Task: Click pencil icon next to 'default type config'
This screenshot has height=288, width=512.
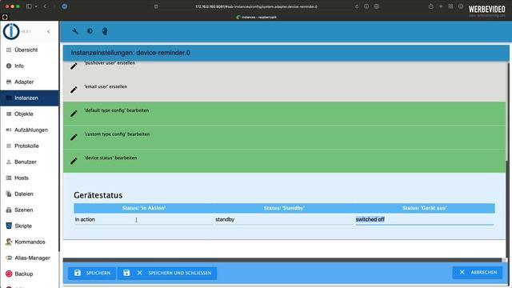Action: (x=74, y=114)
